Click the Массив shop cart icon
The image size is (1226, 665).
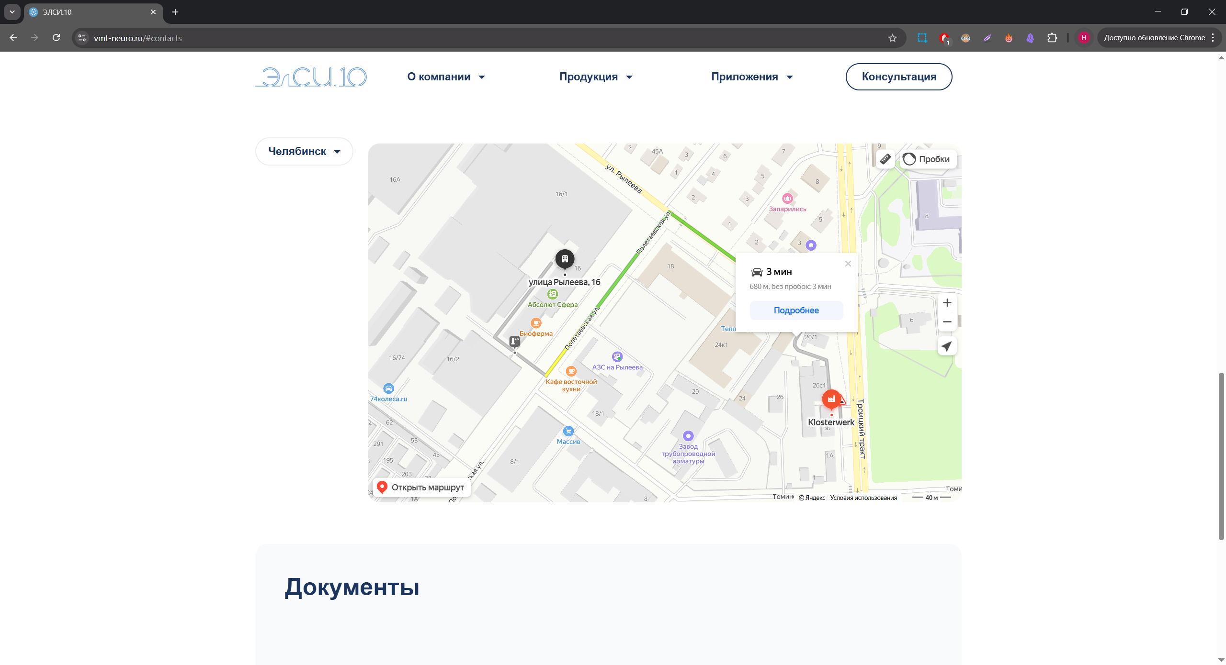[x=568, y=432]
